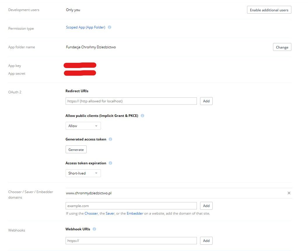Click info icon beside Access token expiration

(x=110, y=163)
